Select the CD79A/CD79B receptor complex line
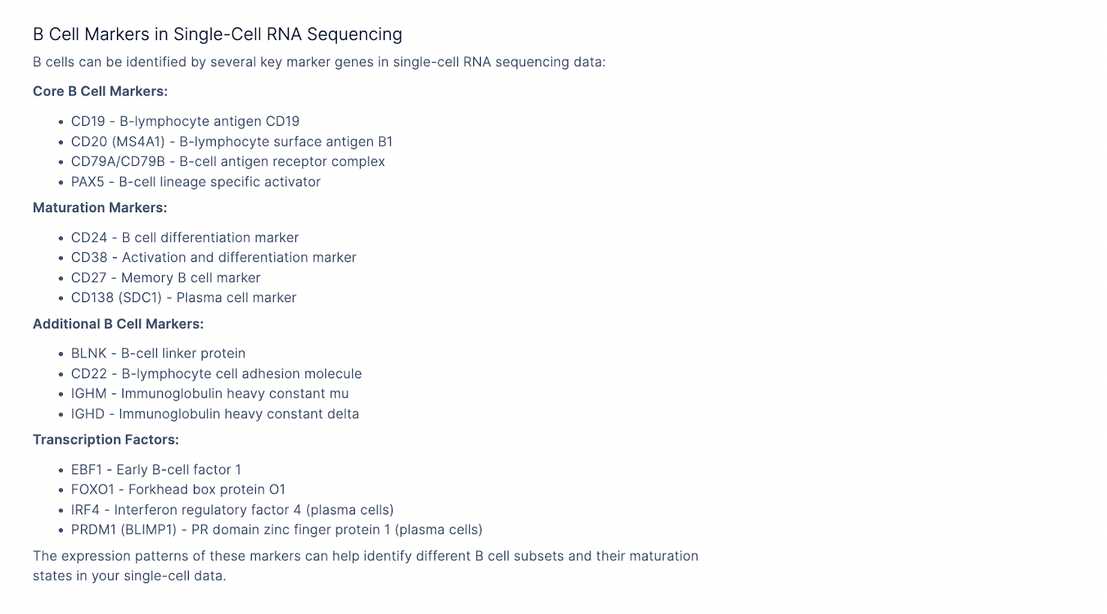Screen dimensions: 1107x614 click(x=228, y=162)
